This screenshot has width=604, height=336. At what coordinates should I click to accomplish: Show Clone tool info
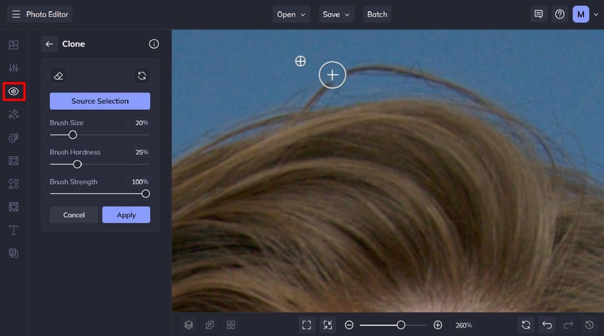pyautogui.click(x=154, y=44)
